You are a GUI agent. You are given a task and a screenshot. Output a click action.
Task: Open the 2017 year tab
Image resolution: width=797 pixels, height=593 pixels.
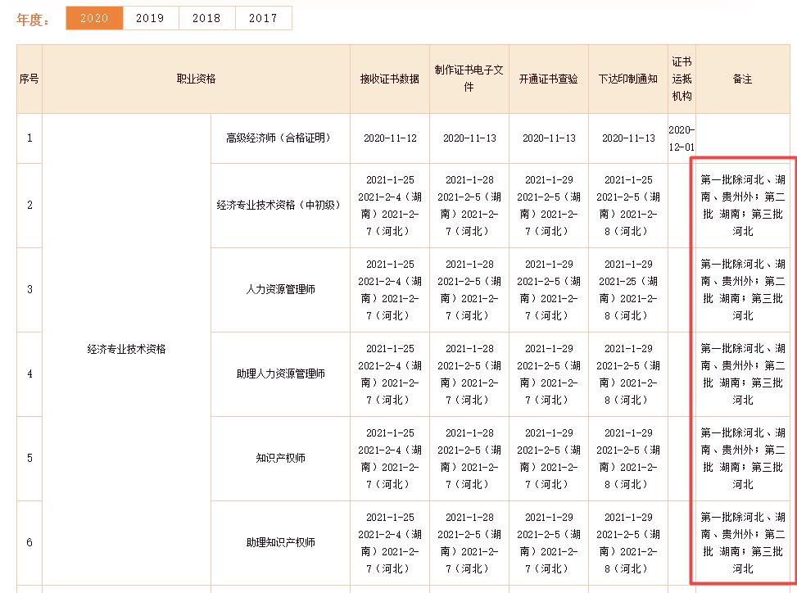pyautogui.click(x=263, y=18)
